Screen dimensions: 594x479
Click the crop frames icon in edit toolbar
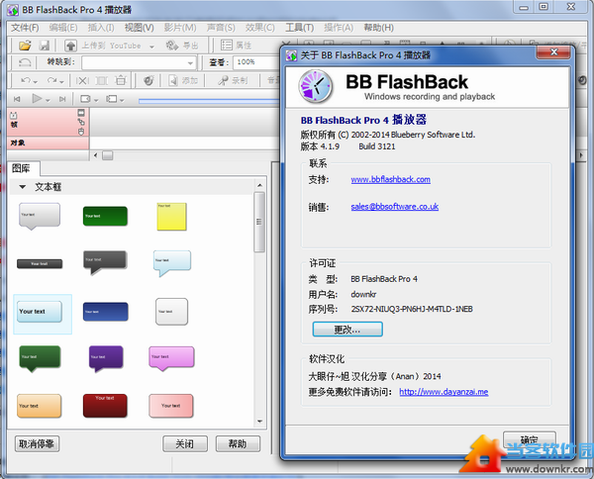point(101,80)
